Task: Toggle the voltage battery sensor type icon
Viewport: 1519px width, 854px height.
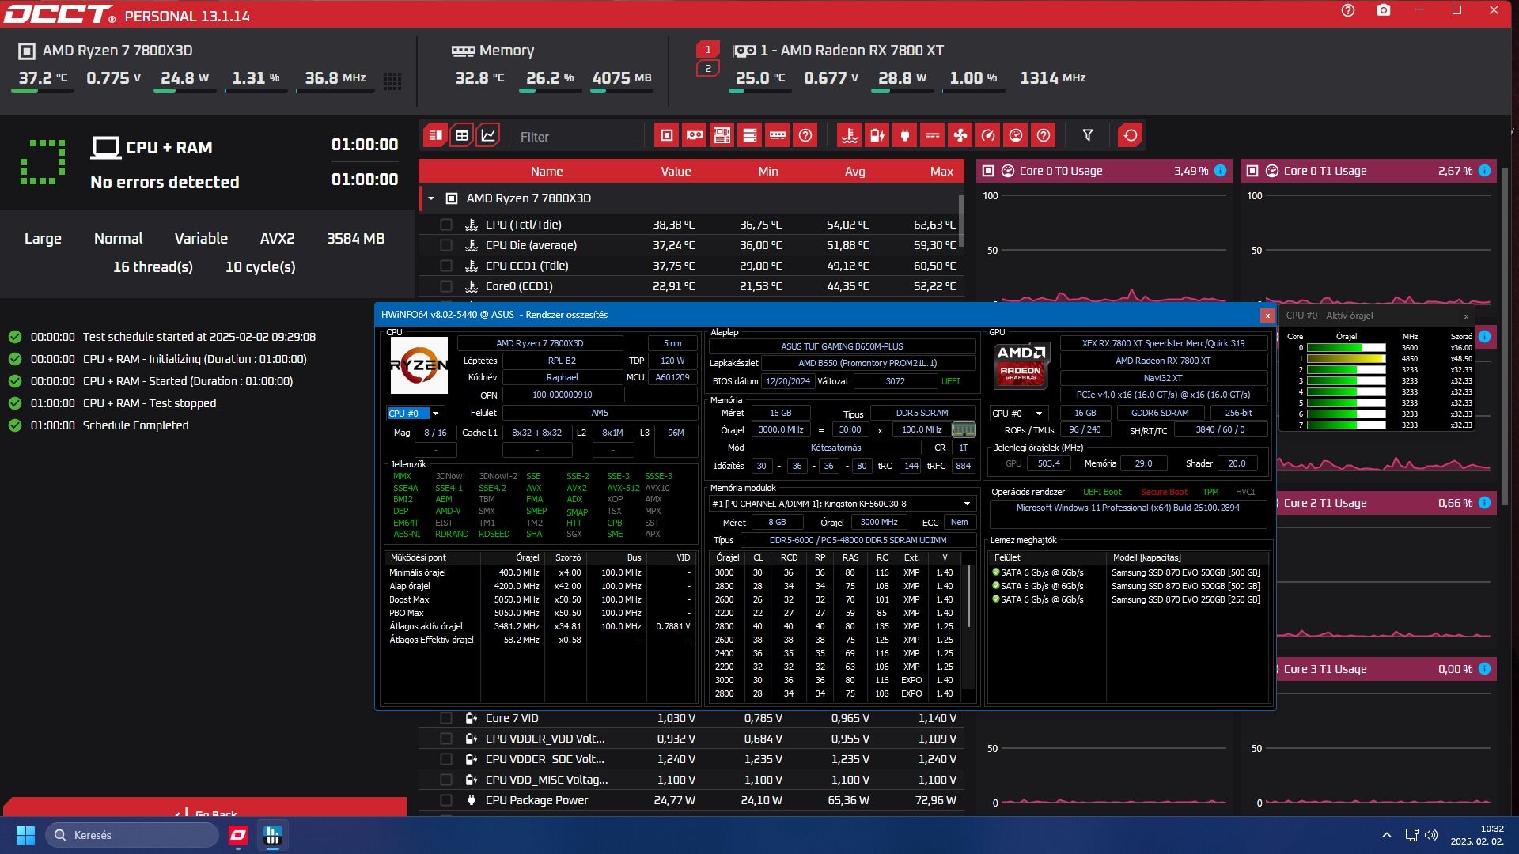Action: pyautogui.click(x=877, y=136)
